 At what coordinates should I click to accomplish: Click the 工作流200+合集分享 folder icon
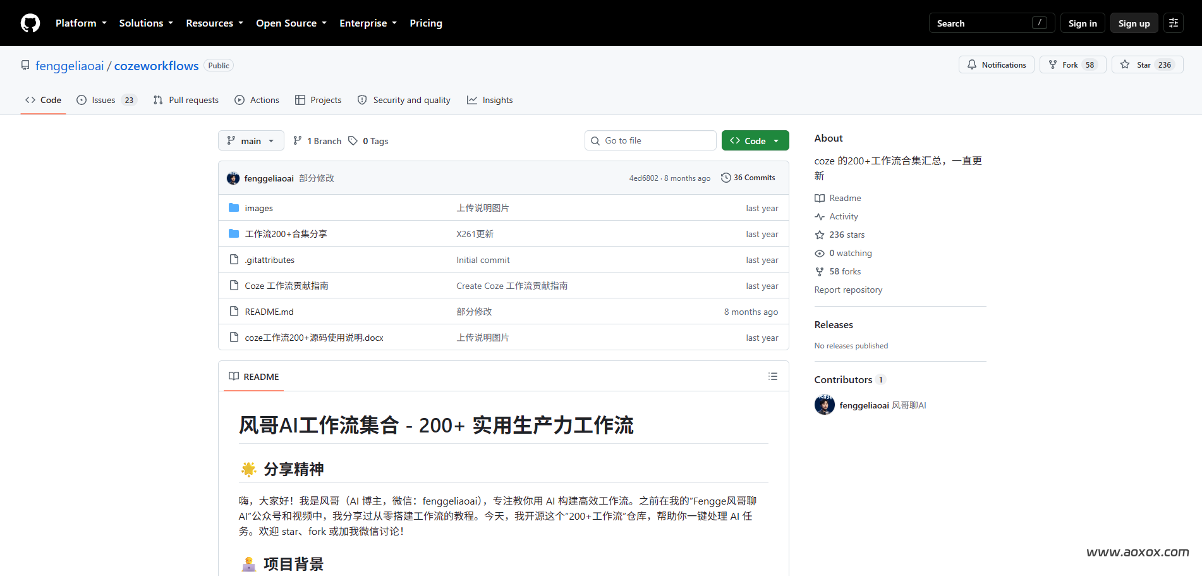point(234,233)
